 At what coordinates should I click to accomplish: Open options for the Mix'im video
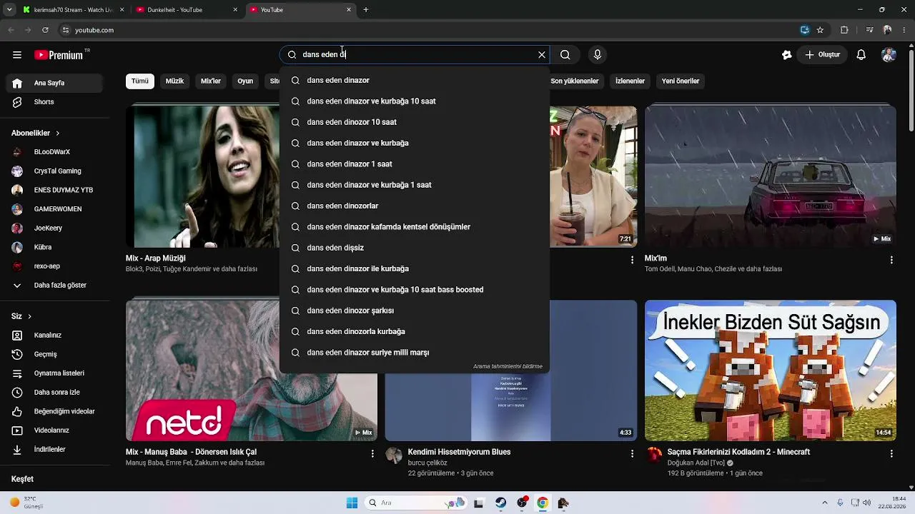(x=891, y=260)
